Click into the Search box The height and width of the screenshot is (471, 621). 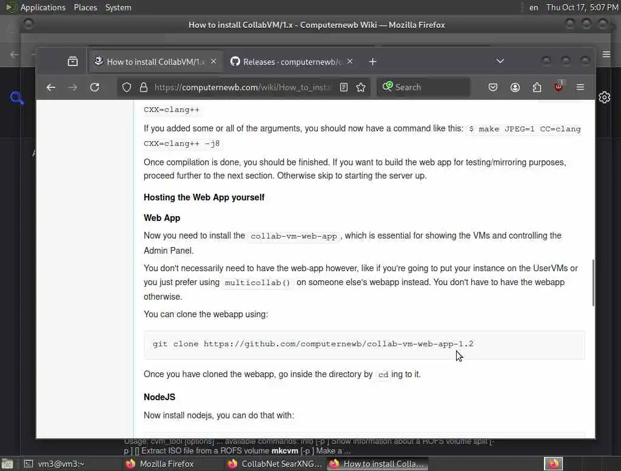pyautogui.click(x=424, y=87)
